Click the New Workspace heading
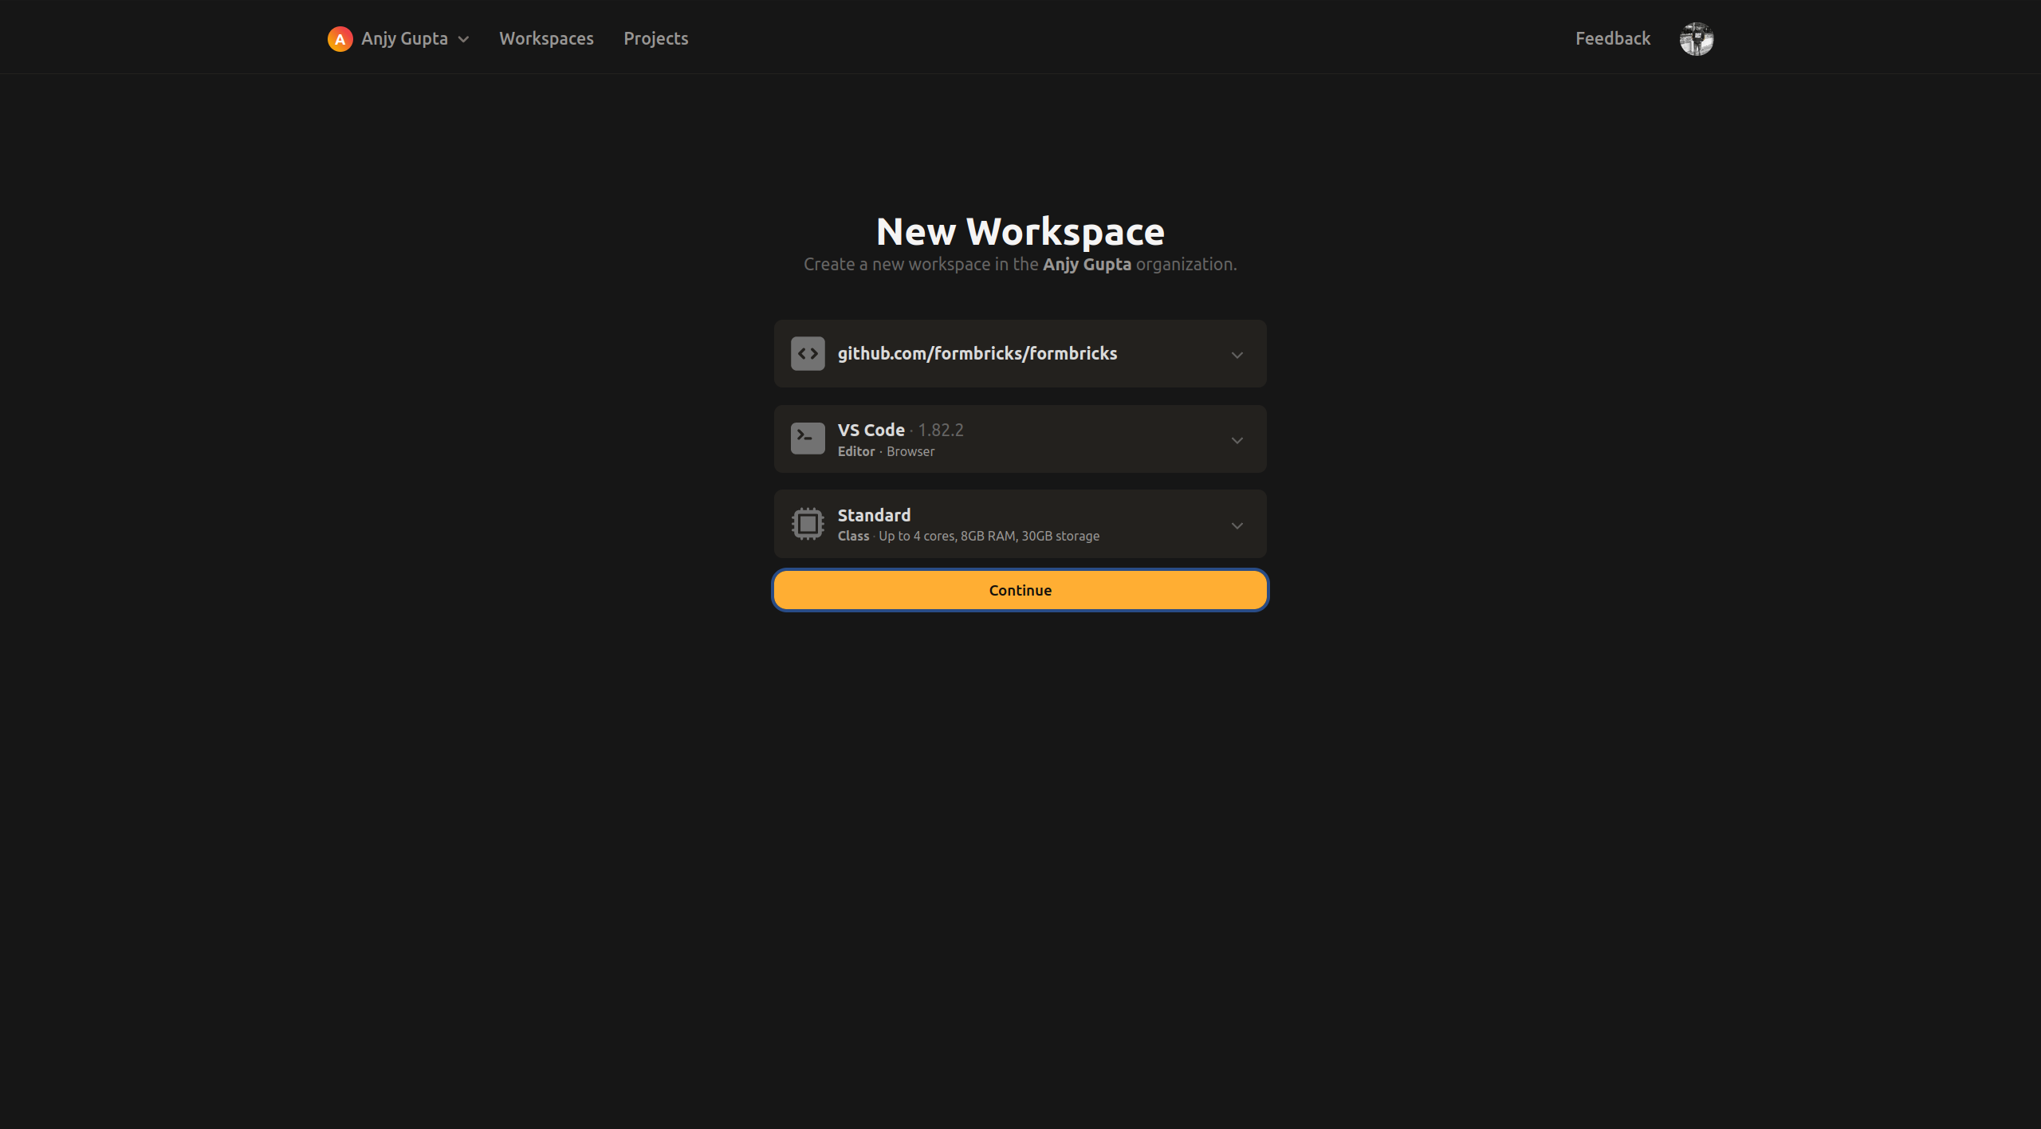The image size is (2041, 1129). (x=1020, y=231)
